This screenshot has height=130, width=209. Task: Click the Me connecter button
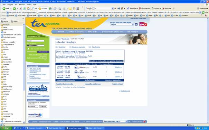(x=43, y=52)
